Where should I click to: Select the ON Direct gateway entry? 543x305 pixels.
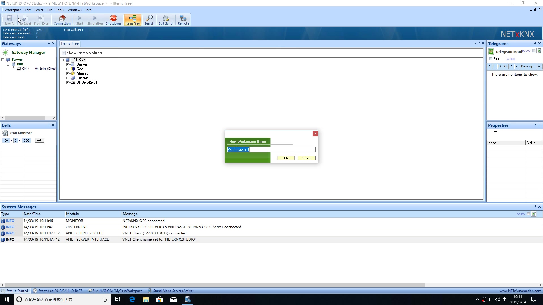coord(36,69)
